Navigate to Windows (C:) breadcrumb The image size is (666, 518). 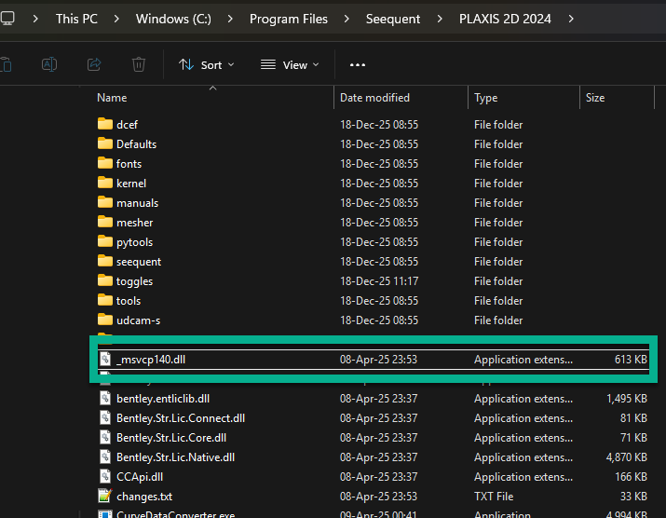(173, 19)
